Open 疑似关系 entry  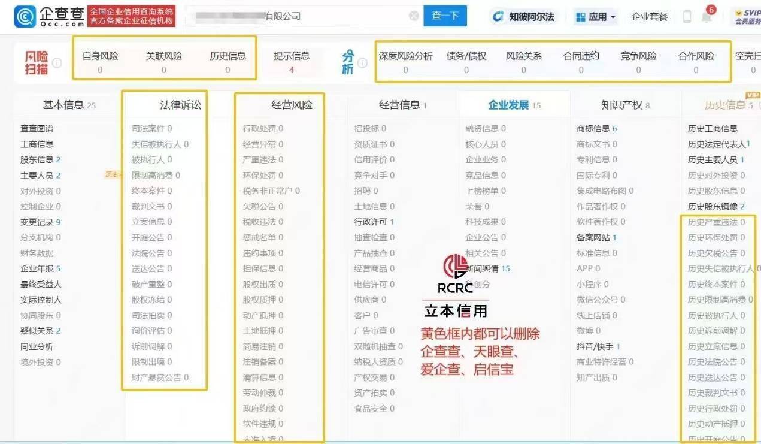[x=40, y=331]
